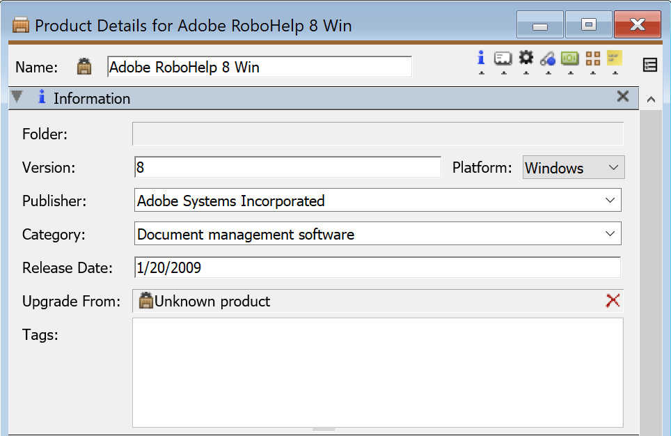The width and height of the screenshot is (671, 436).
Task: Collapse the Information section triangle
Action: (17, 97)
